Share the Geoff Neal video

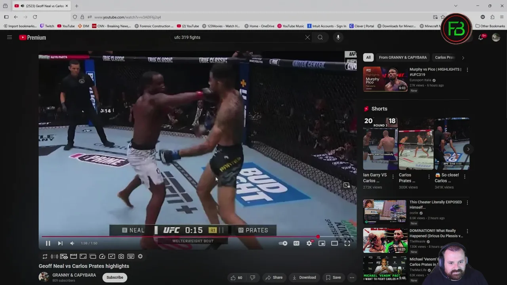[274, 277]
